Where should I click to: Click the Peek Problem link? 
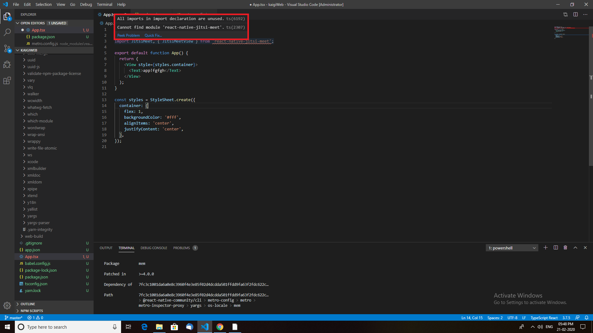(128, 35)
